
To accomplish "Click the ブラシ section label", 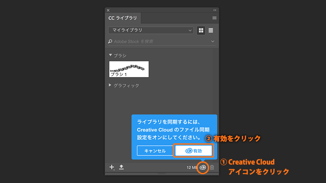I will [x=120, y=56].
